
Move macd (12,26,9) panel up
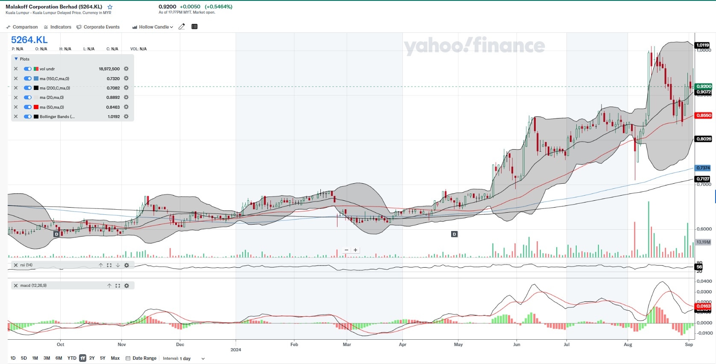click(x=109, y=286)
